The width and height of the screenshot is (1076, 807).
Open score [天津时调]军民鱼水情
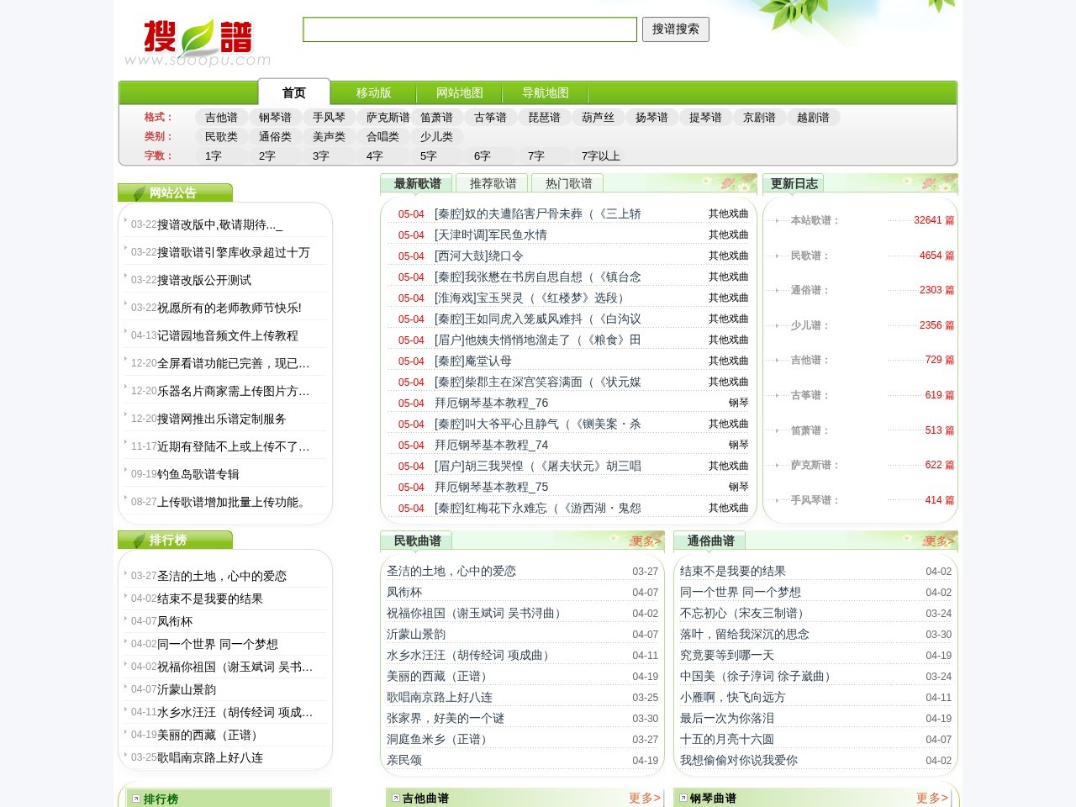(491, 235)
